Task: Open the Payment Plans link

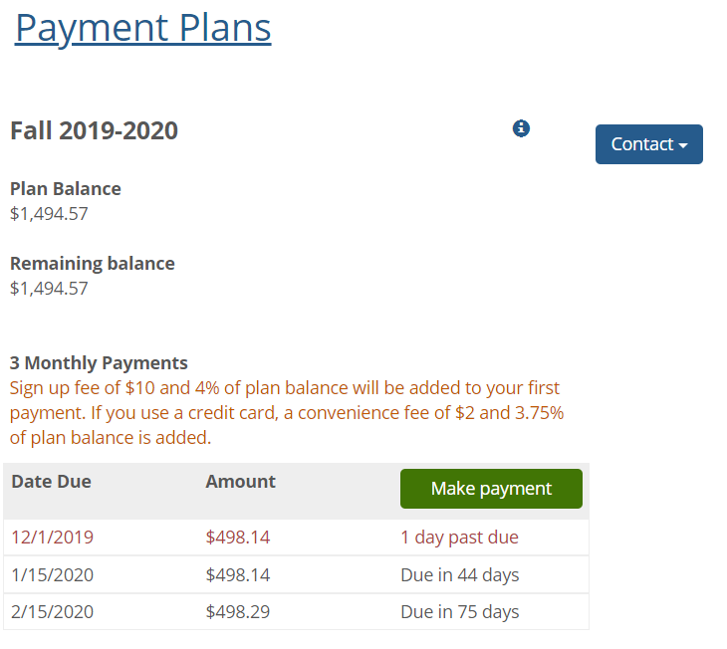Action: tap(143, 27)
